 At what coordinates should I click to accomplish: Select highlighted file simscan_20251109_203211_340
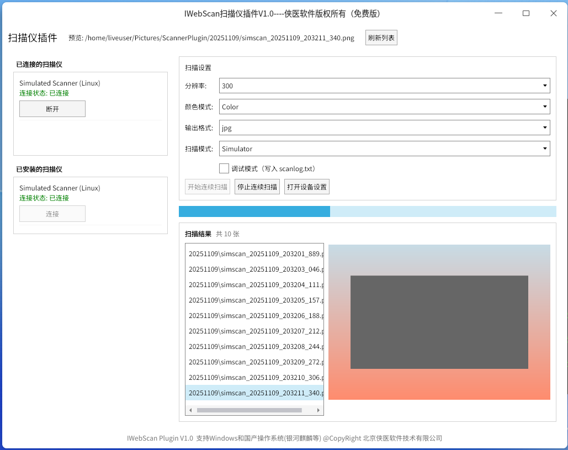pyautogui.click(x=255, y=393)
